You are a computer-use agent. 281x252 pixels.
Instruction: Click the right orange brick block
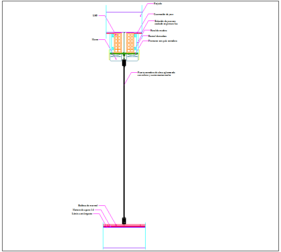click(x=129, y=43)
